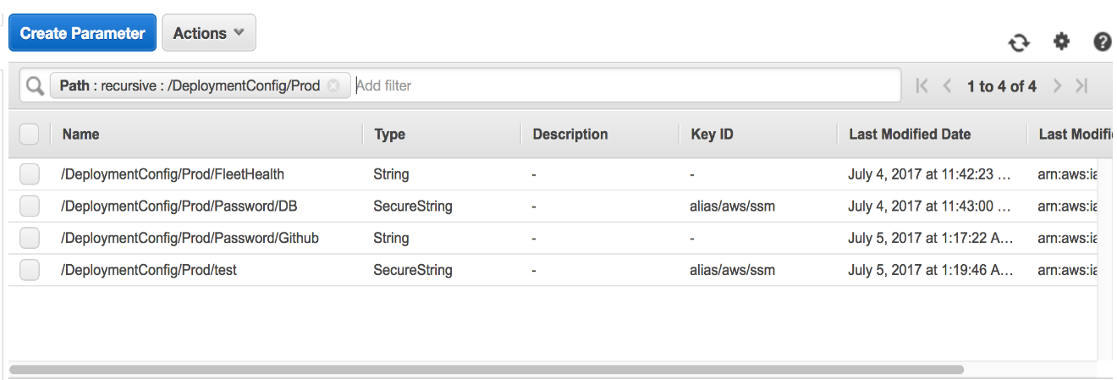Open the settings gear icon
This screenshot has height=380, width=1117.
point(1061,41)
